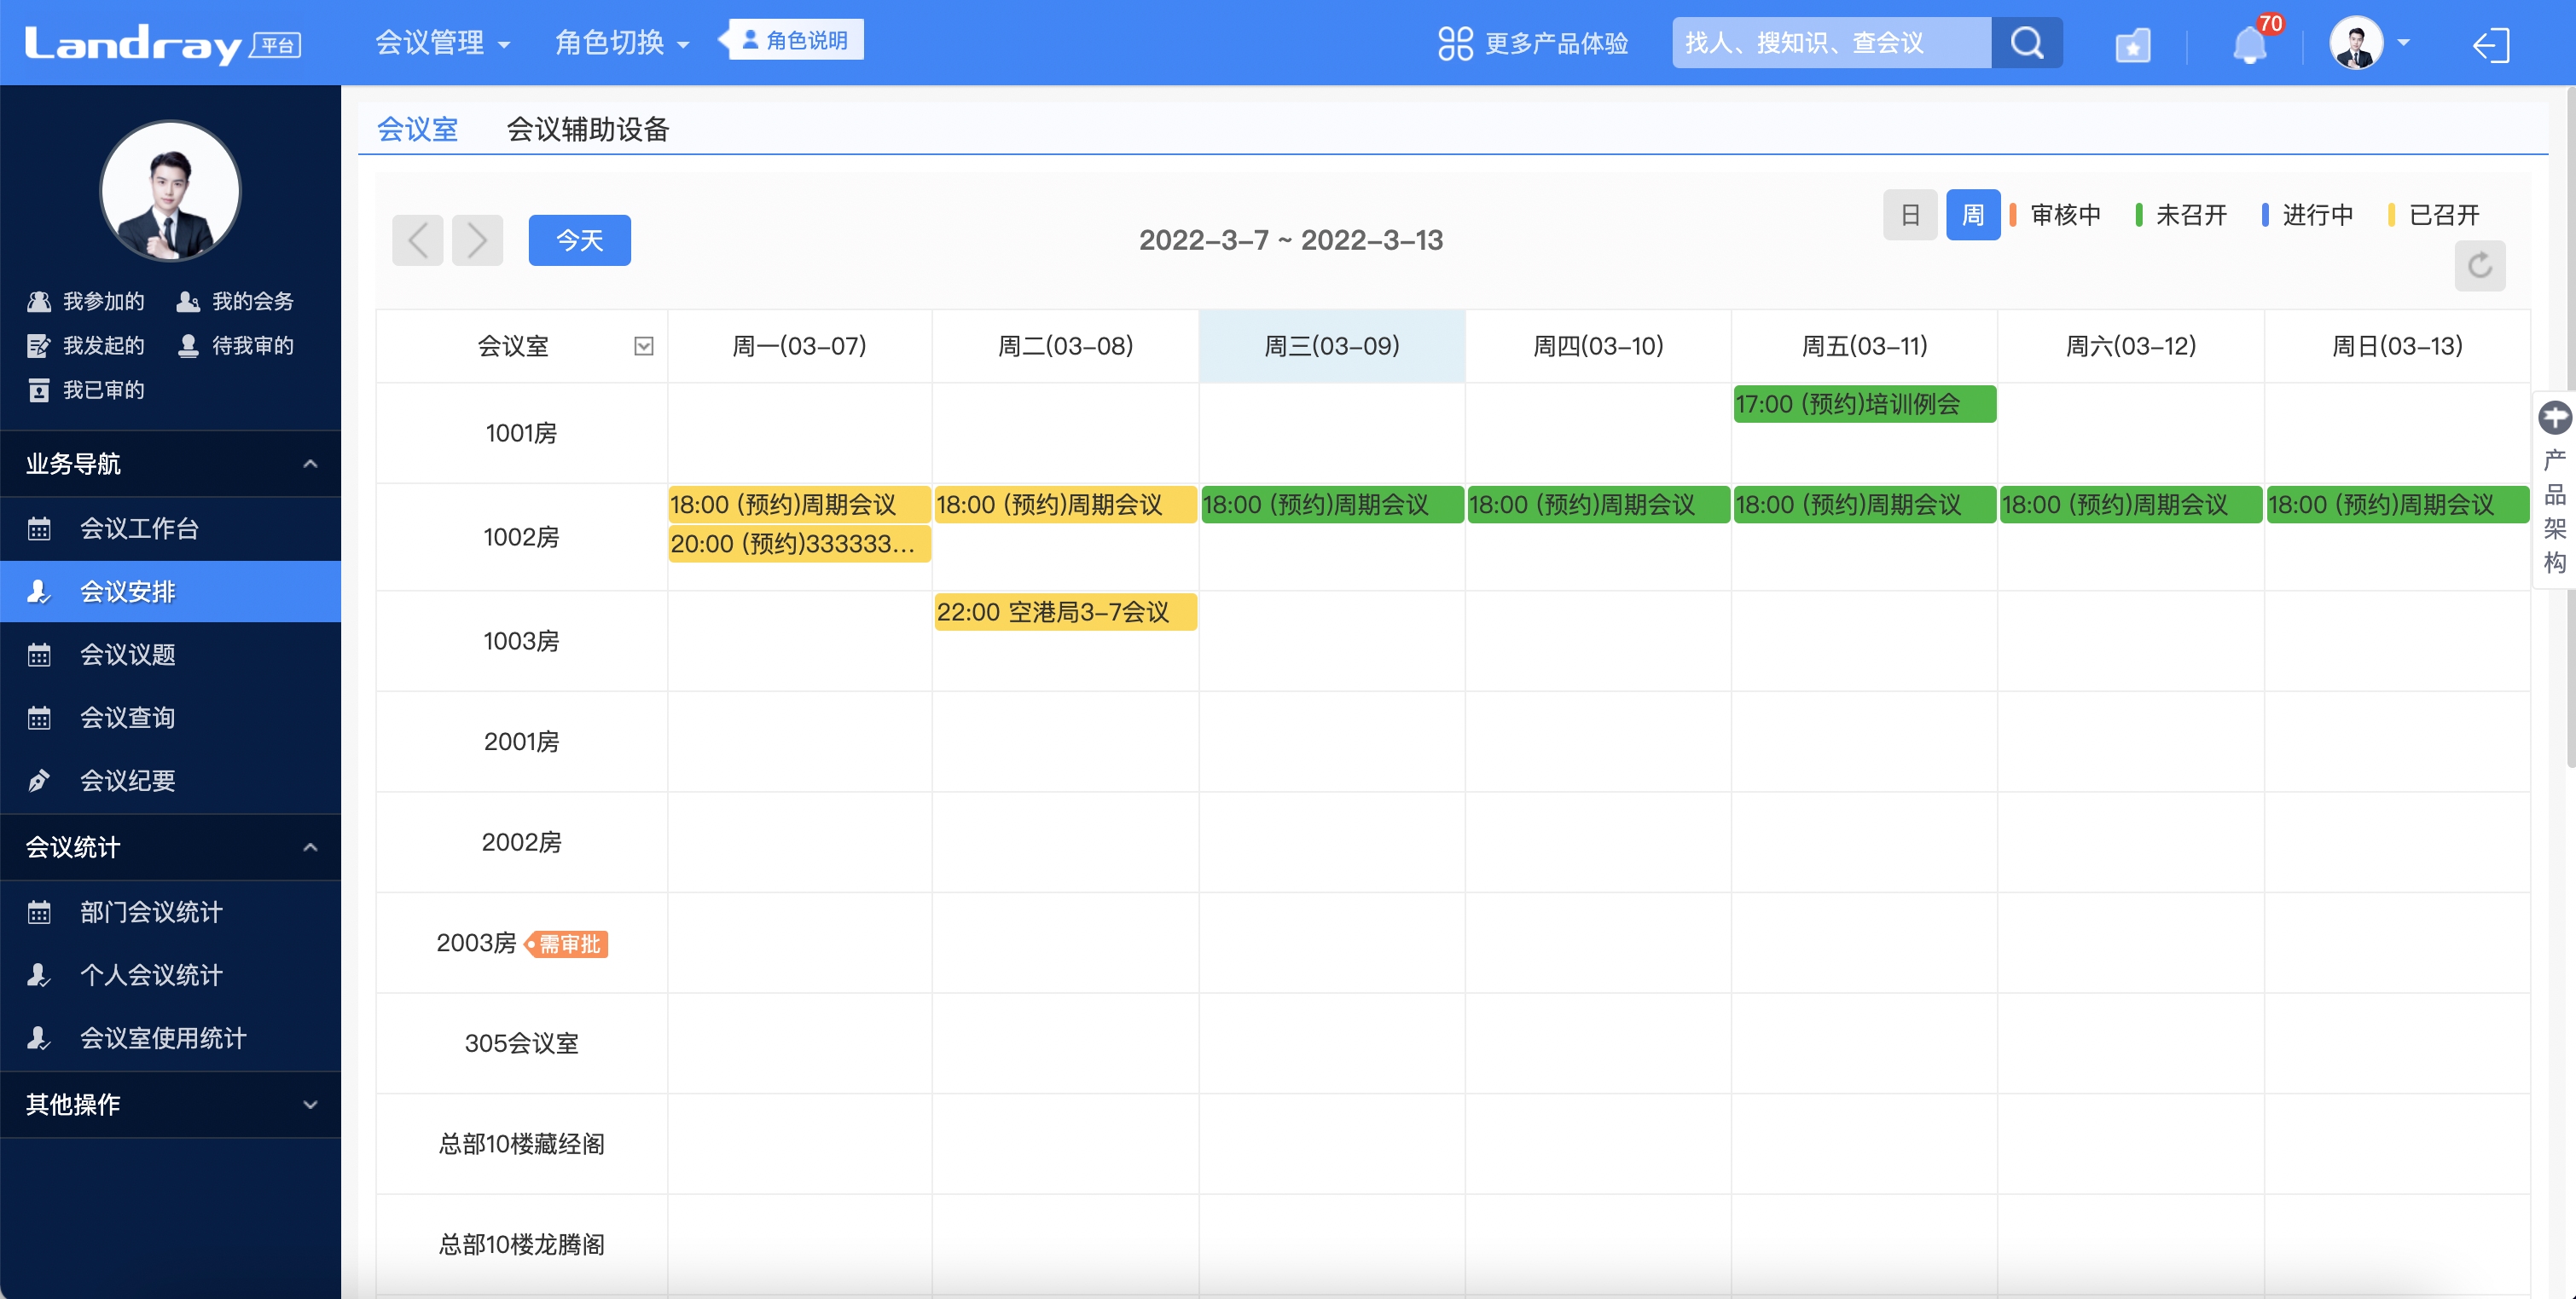Click the 角色说明 button

pyautogui.click(x=796, y=40)
